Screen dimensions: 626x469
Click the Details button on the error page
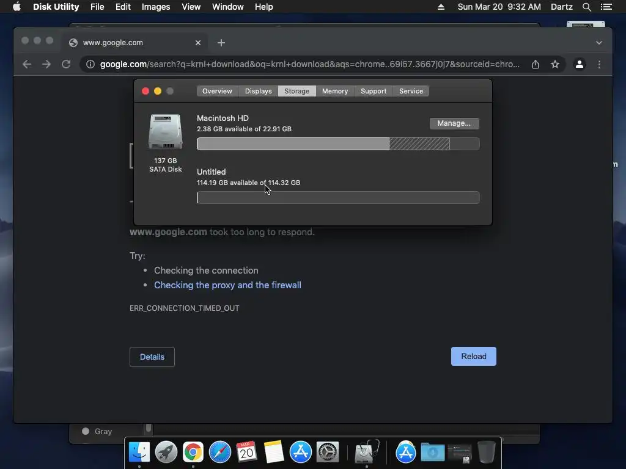[152, 357]
